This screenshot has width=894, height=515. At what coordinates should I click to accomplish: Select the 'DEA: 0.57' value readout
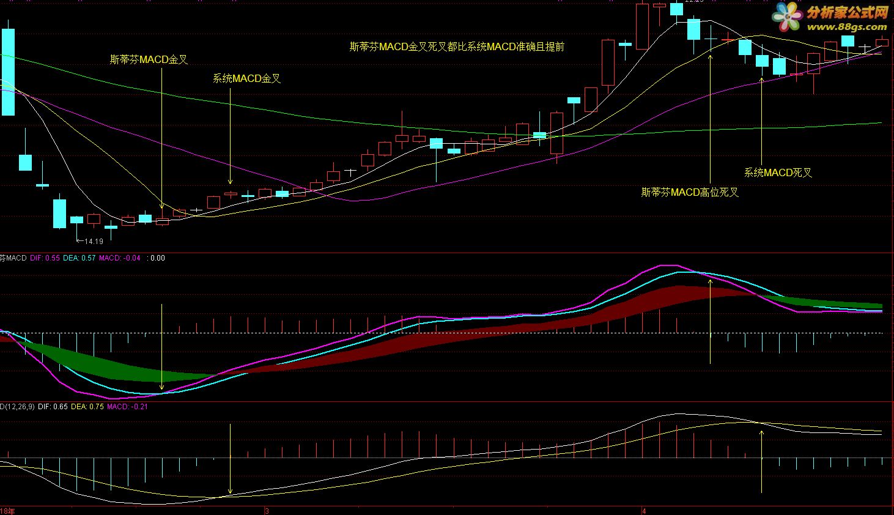79,258
